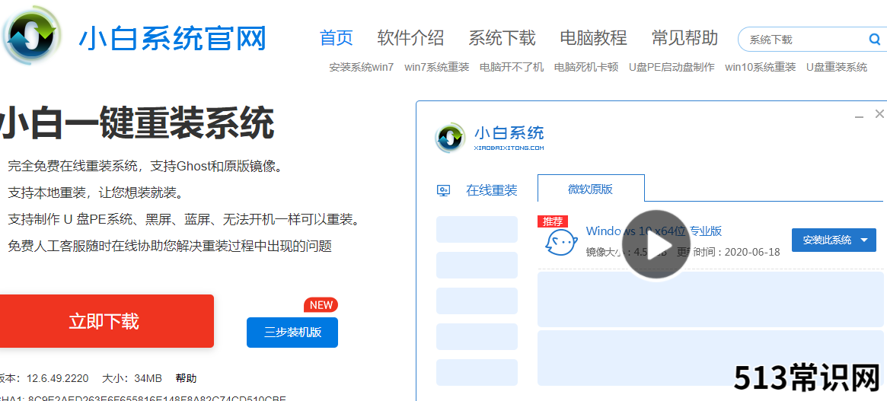Click the 小白系统官网 site title text
This screenshot has height=401, width=887.
pos(172,39)
